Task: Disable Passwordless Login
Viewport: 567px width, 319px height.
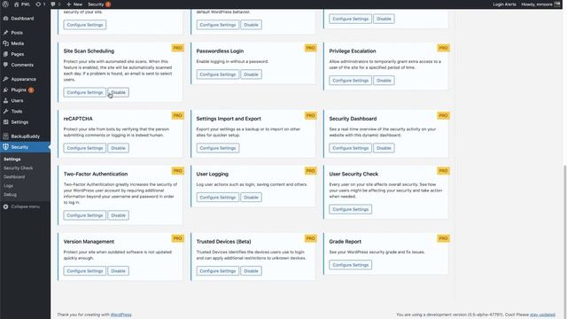Action: 251,74
